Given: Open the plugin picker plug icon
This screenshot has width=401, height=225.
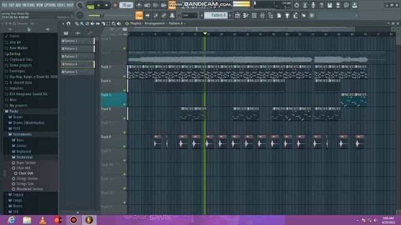Looking at the screenshot, I should [287, 16].
